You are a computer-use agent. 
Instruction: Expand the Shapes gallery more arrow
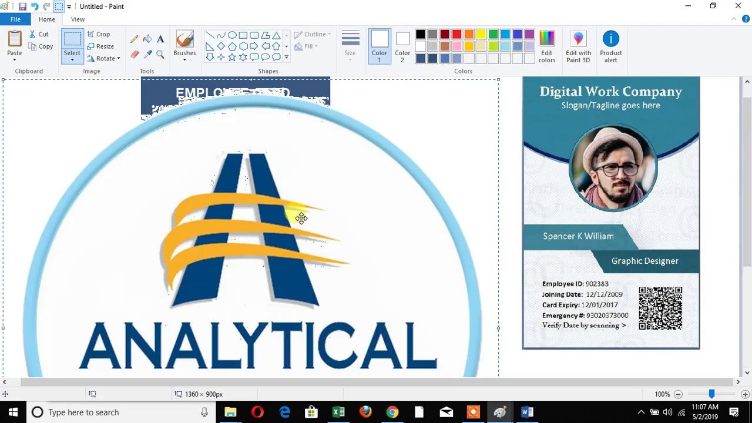pyautogui.click(x=286, y=57)
